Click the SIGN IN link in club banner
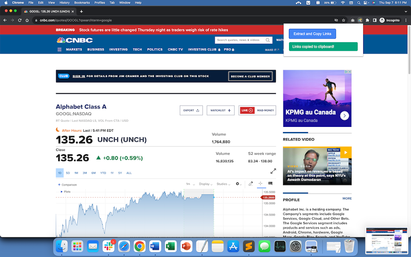Image resolution: width=411 pixels, height=257 pixels. [79, 76]
